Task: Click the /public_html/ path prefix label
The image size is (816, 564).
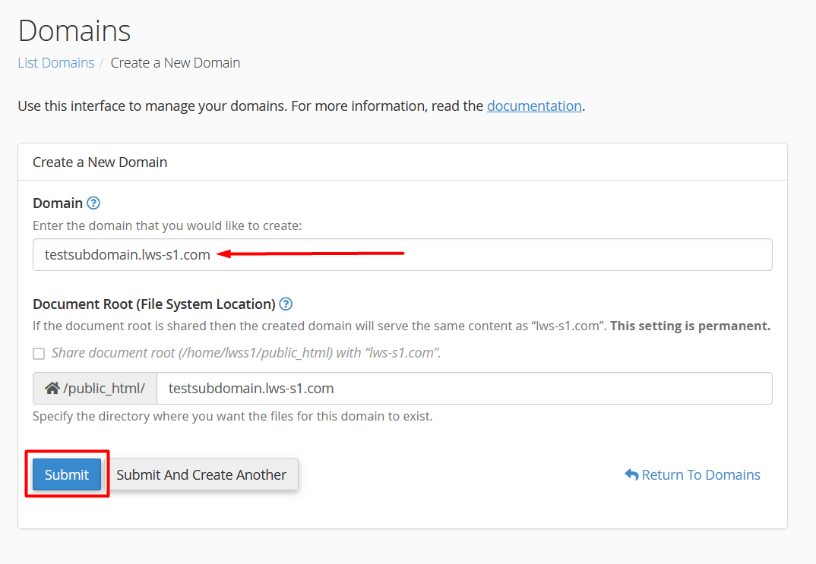Action: pos(104,388)
